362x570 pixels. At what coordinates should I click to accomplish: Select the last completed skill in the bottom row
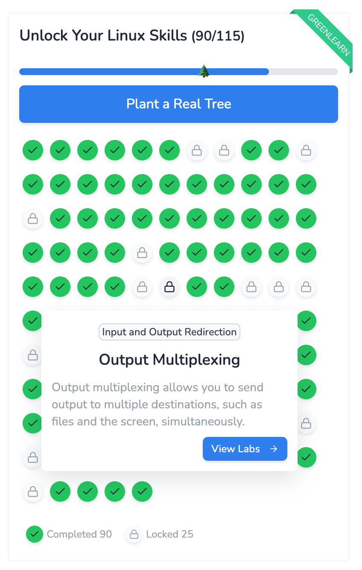[x=142, y=491]
